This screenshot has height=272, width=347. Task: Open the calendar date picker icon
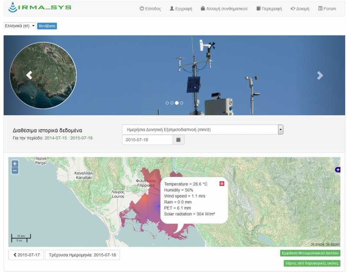click(x=179, y=140)
